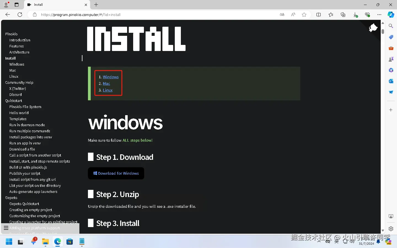Image resolution: width=397 pixels, height=248 pixels.
Task: Open the translate page icon
Action: pyautogui.click(x=282, y=15)
